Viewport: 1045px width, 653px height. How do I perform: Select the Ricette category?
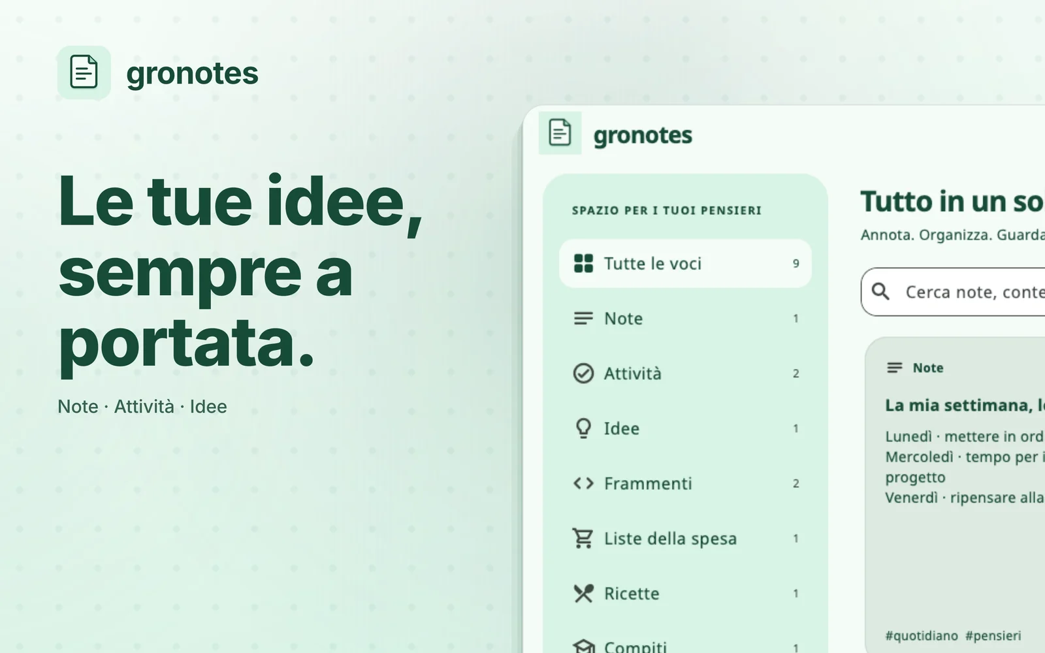pyautogui.click(x=685, y=593)
